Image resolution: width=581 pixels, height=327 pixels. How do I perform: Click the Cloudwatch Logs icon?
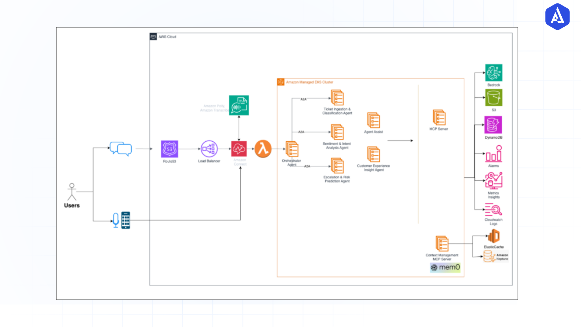(493, 210)
